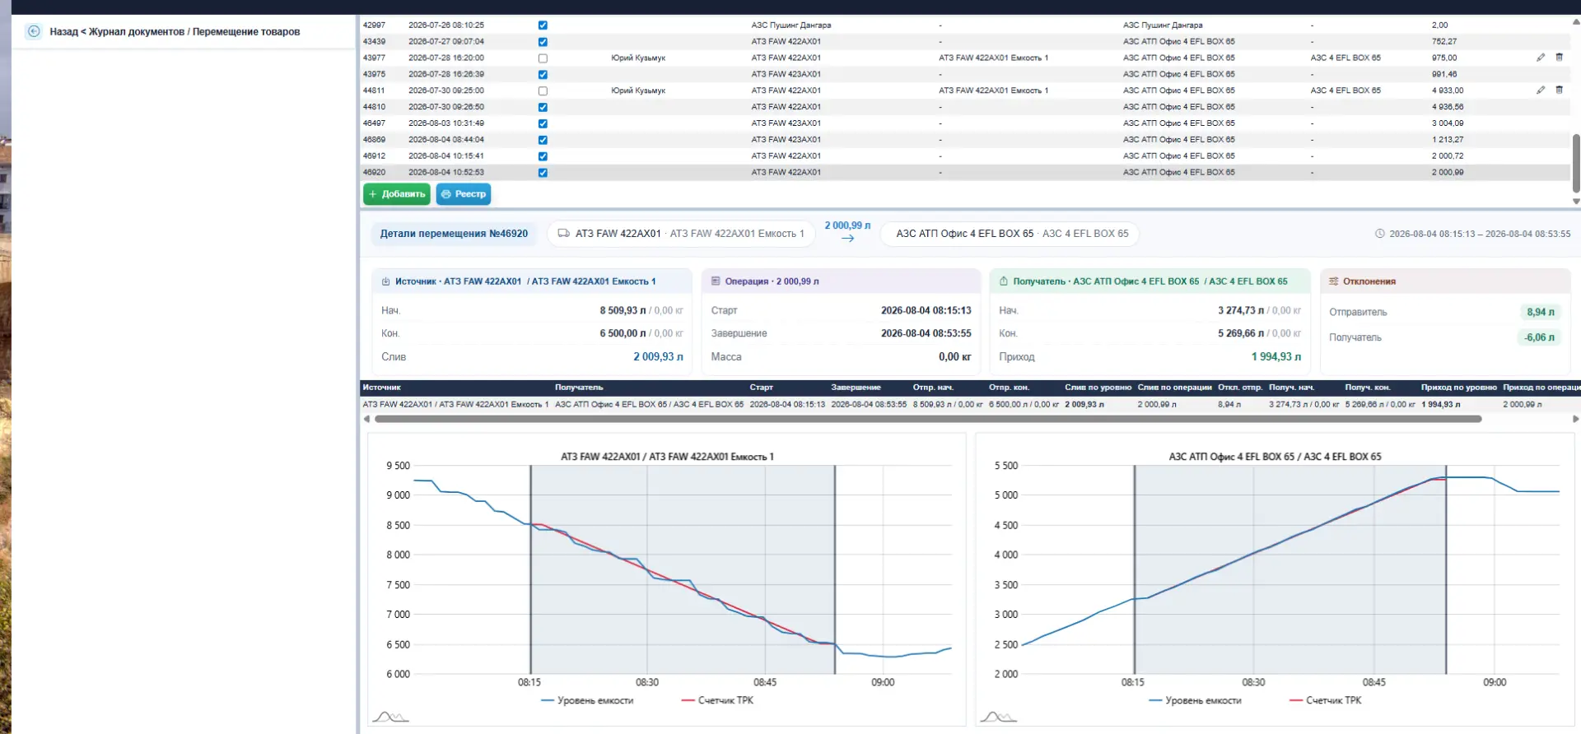Viewport: 1581px width, 734px height.
Task: Toggle the checkbox for document 44810
Action: pyautogui.click(x=543, y=107)
